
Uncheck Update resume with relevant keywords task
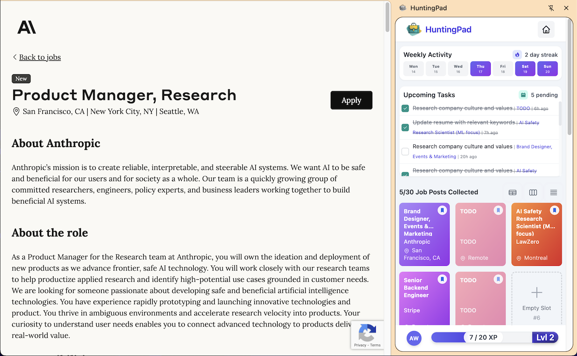[405, 127]
